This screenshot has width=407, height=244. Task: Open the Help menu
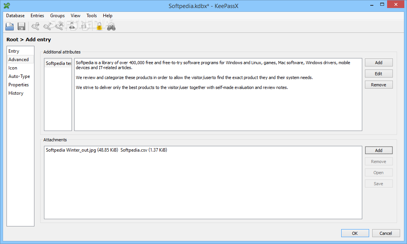(107, 16)
